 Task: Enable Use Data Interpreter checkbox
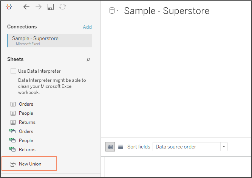coord(13,71)
